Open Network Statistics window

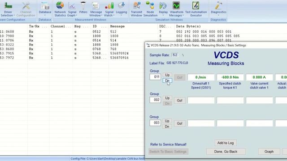60,9
